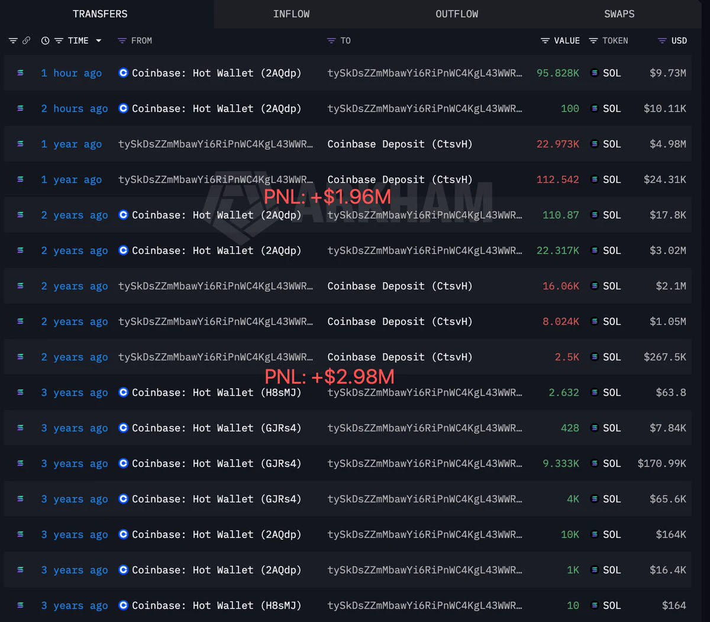Click SOL token icon in the $1.05M row

coord(594,321)
